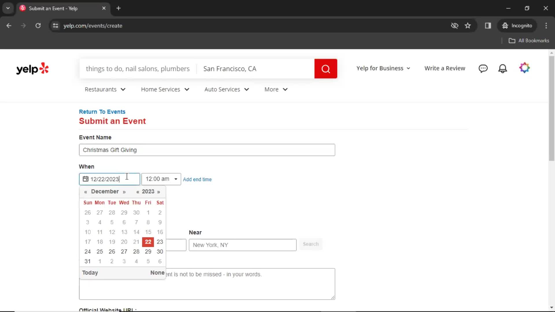Screen dimensions: 555x312
Task: Click the Yelp logo
Action: click(32, 69)
